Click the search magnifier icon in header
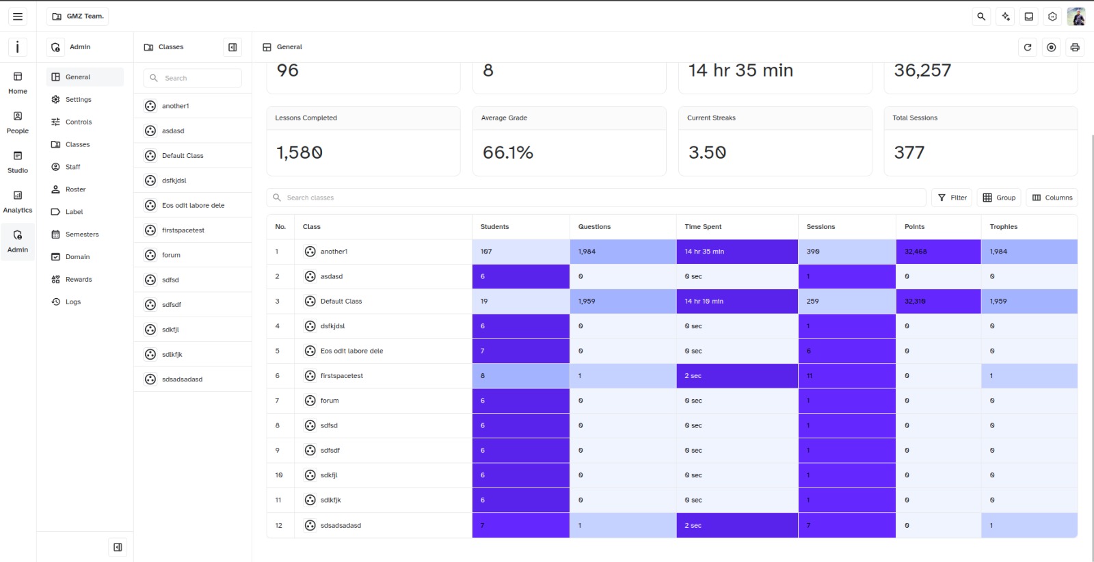The image size is (1094, 562). (981, 16)
